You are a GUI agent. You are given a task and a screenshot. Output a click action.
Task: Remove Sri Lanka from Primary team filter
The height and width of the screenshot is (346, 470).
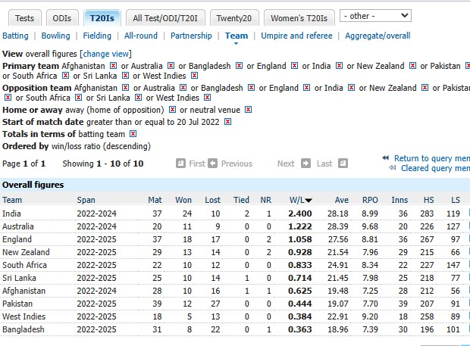pyautogui.click(x=125, y=76)
